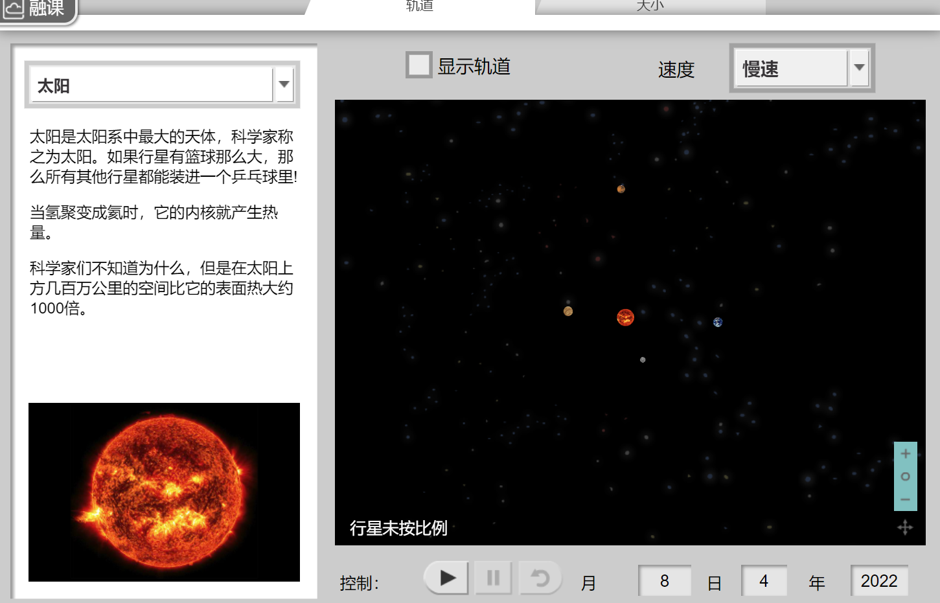This screenshot has height=603, width=940.
Task: Select Mars orbiting in the simulation
Action: [621, 188]
